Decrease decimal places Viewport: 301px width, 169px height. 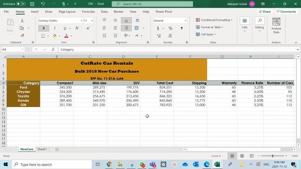tap(170, 36)
